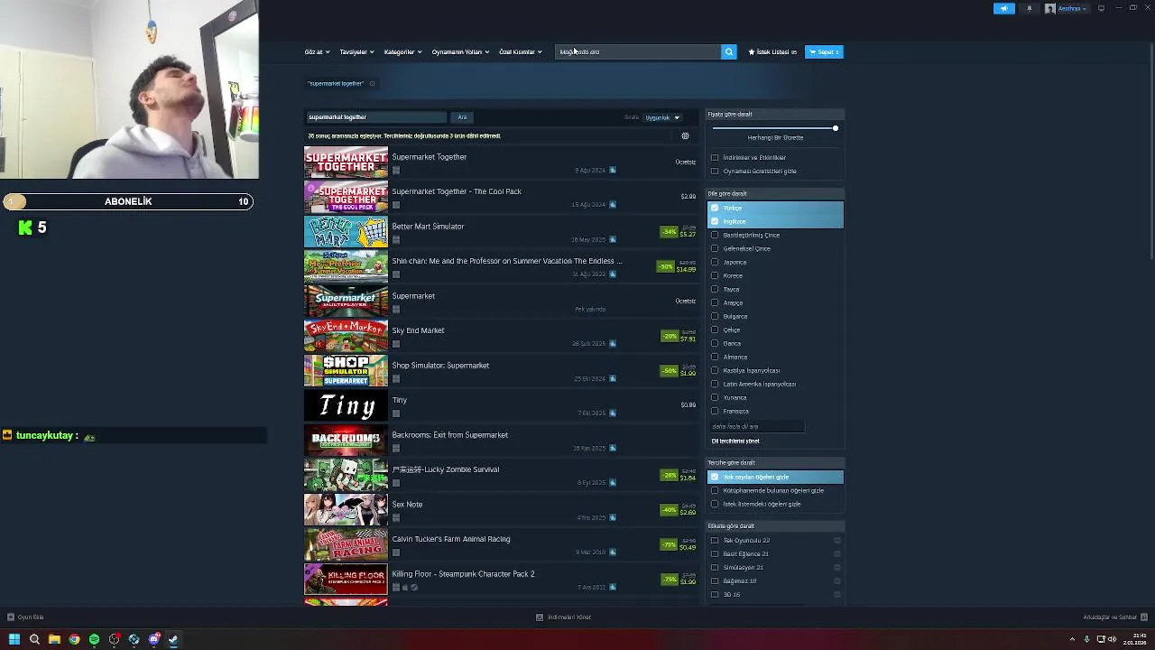The image size is (1155, 650).
Task: Expand Oynamanın Yolları menu
Action: pyautogui.click(x=460, y=52)
